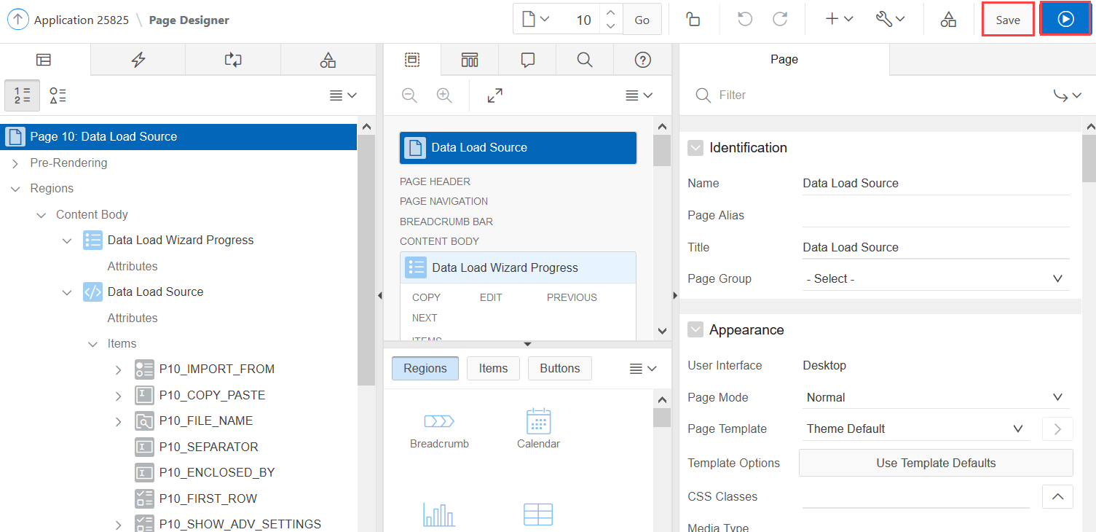Collapse the Content Body tree node

(x=42, y=215)
